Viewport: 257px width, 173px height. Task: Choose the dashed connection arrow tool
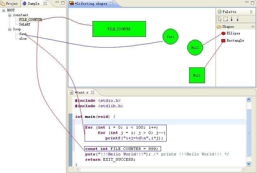click(237, 19)
